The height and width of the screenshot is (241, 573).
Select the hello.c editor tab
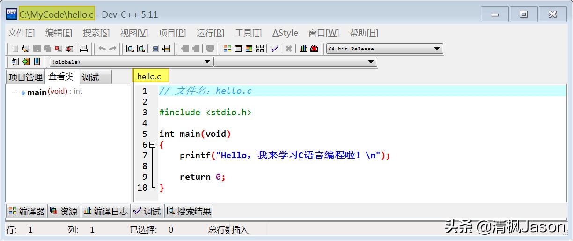pos(150,77)
